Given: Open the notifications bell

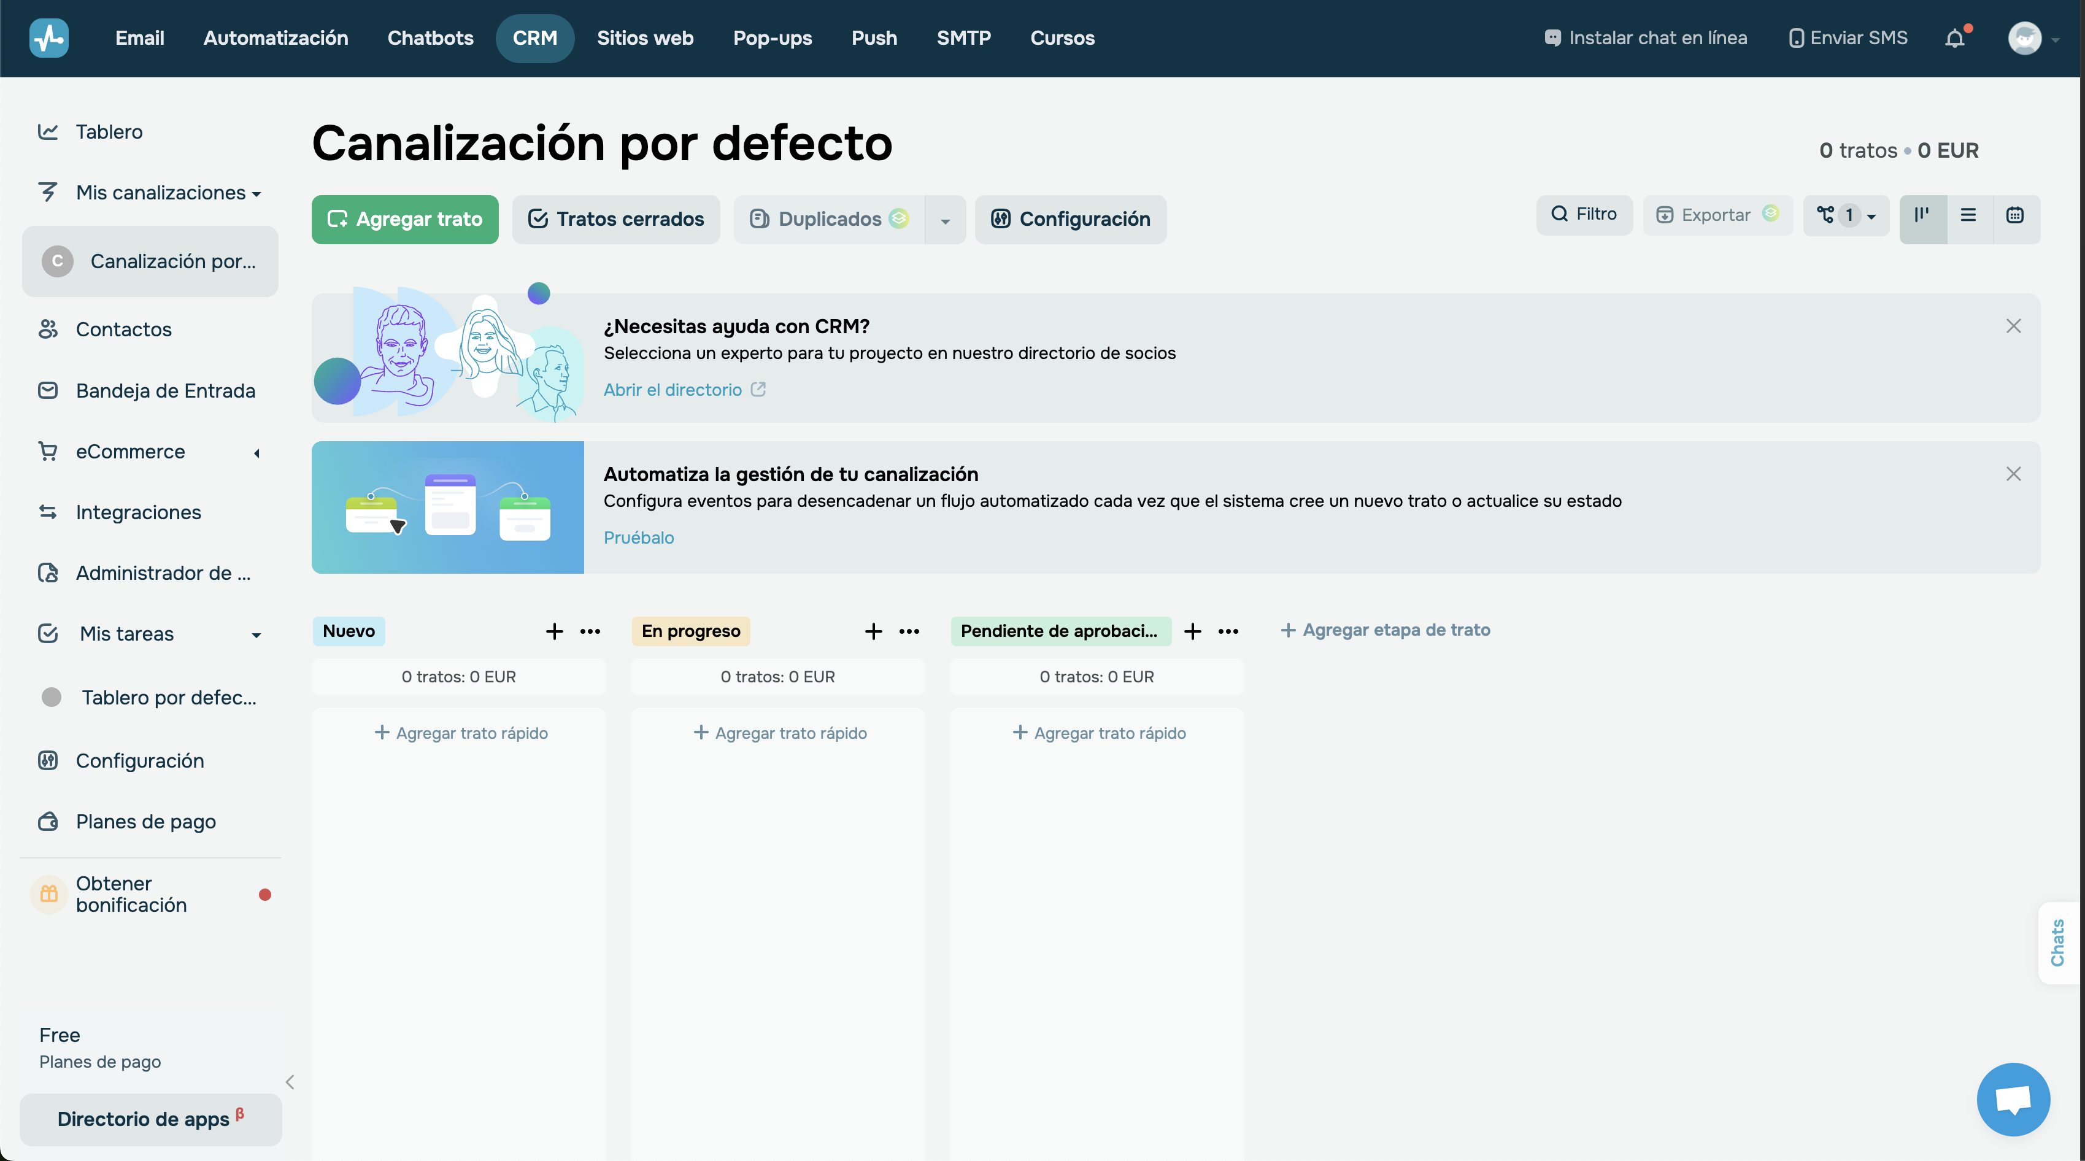Looking at the screenshot, I should tap(1956, 38).
